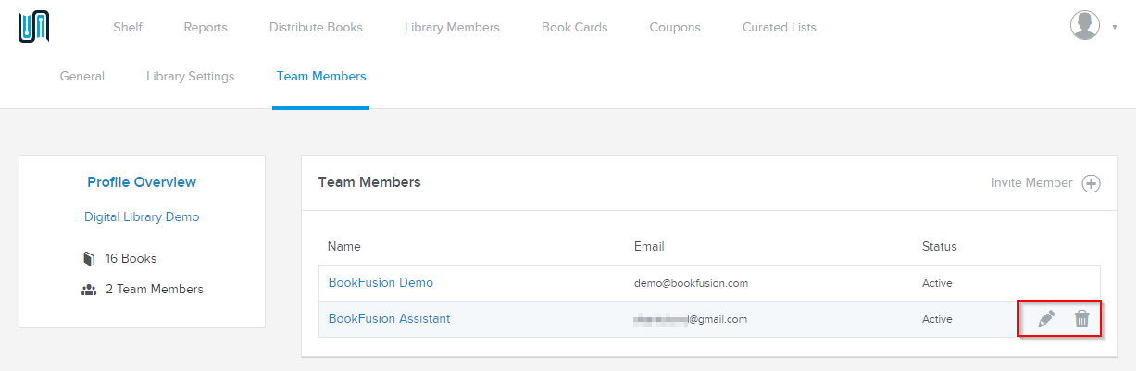Delete BookFusion Assistant using trash icon
This screenshot has width=1136, height=371.
coord(1081,319)
